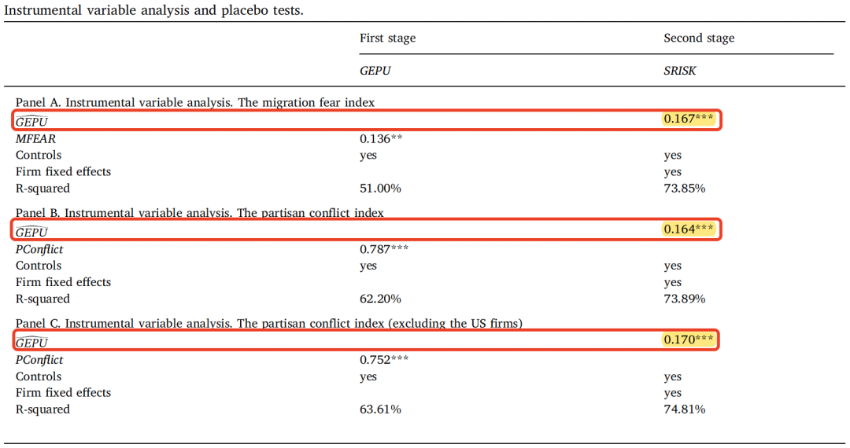Click the GEPU first-stage column subheader
This screenshot has height=448, width=850.
(x=375, y=71)
